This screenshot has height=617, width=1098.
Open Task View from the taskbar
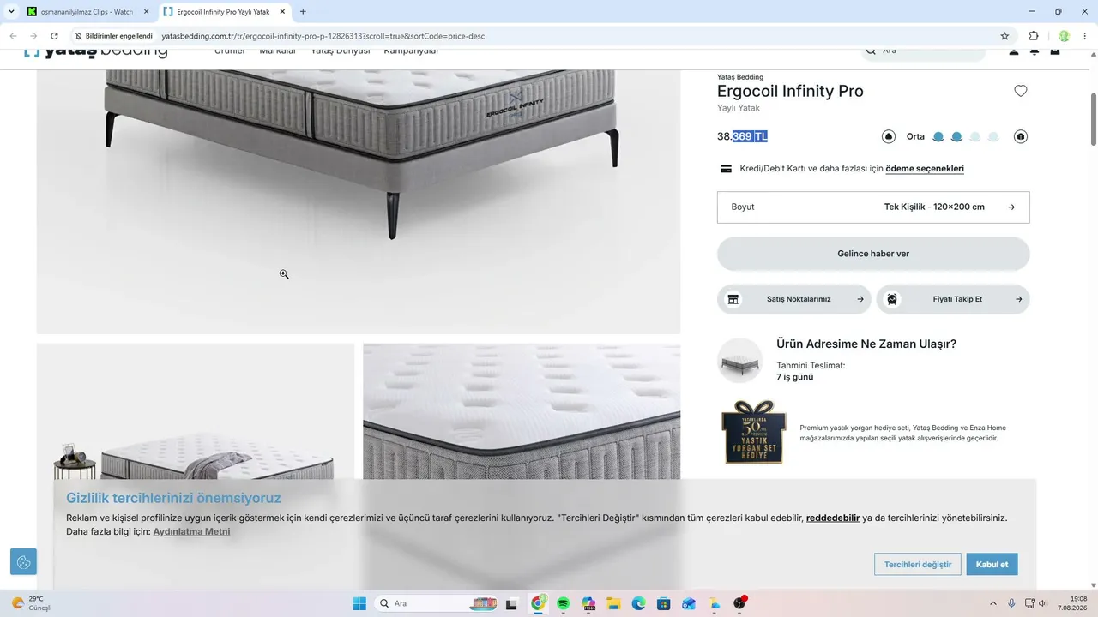click(512, 603)
